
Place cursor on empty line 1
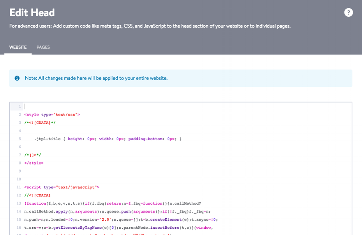(187, 106)
